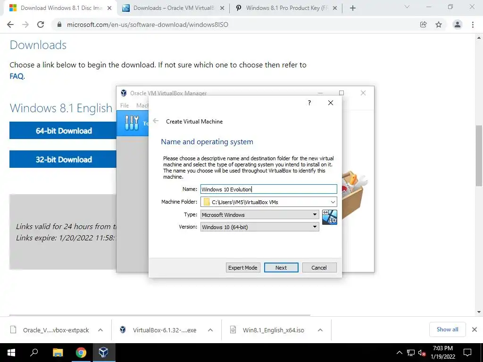The height and width of the screenshot is (362, 483).
Task: Click the Chrome address bar URL
Action: pos(148,25)
